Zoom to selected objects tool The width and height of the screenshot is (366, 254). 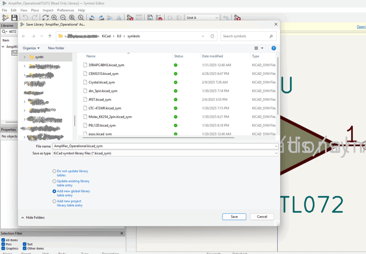point(81,18)
